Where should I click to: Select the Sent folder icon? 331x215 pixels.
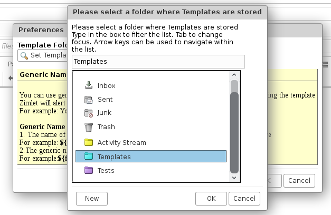coord(89,99)
